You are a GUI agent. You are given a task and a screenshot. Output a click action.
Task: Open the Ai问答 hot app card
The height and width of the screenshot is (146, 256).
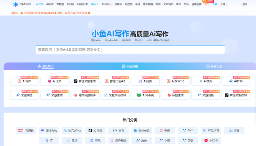[x=145, y=81]
